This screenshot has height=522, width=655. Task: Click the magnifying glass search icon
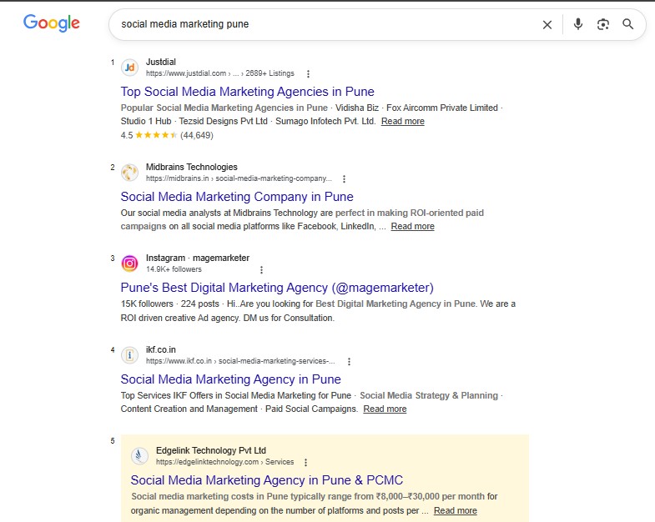point(627,24)
